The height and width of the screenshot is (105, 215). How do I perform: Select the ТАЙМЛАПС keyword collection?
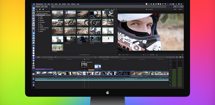point(43,30)
